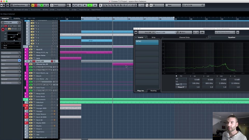The image size is (249, 140).
Task: Click the EQ band 1 frequency 100.0Hz field
Action: tap(195, 83)
